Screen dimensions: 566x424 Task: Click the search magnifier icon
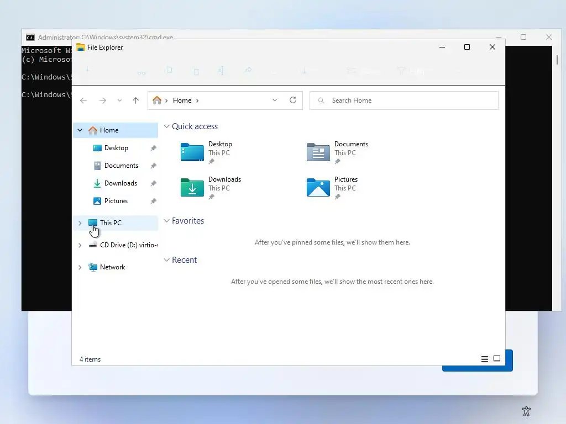click(321, 100)
